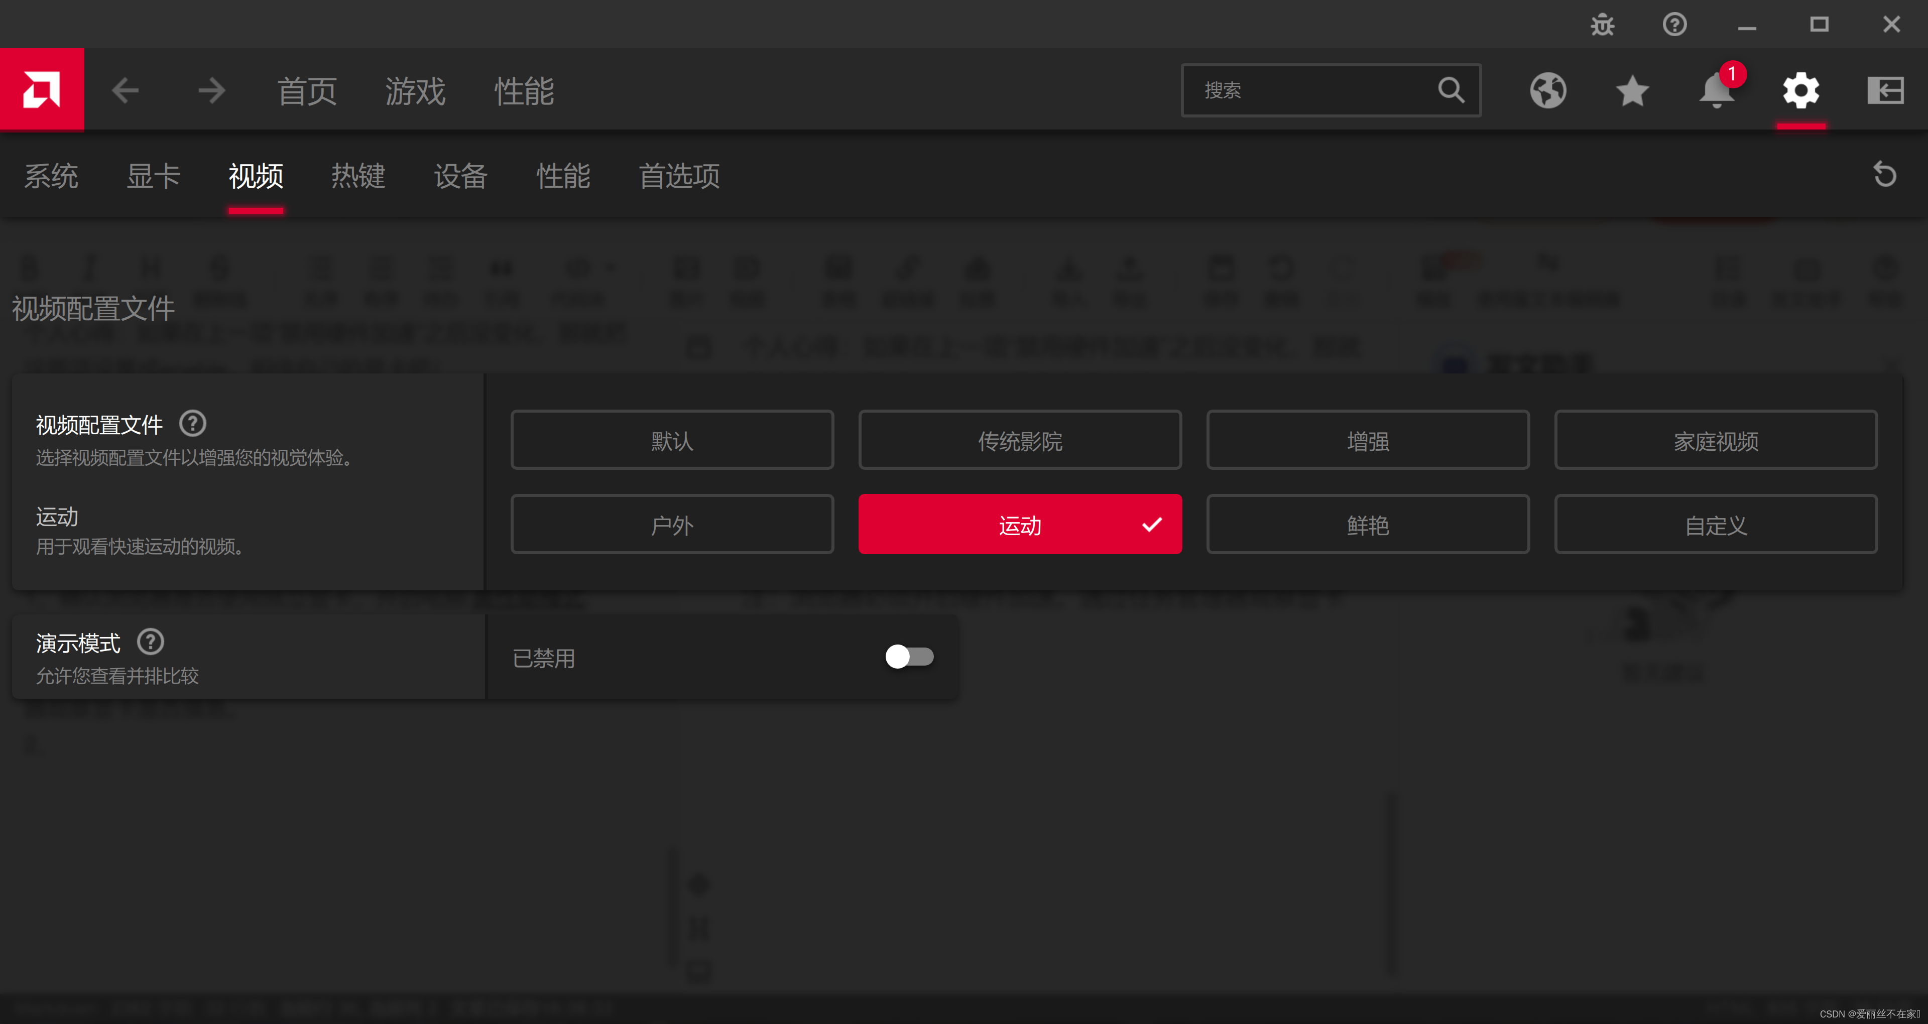Click the AMD logo in the corner
1928x1024 pixels.
(42, 89)
